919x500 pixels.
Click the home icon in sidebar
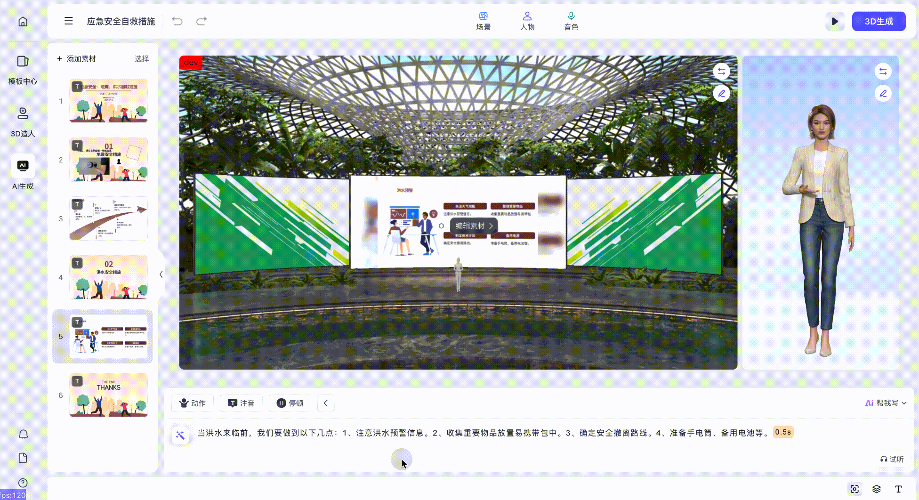click(23, 22)
